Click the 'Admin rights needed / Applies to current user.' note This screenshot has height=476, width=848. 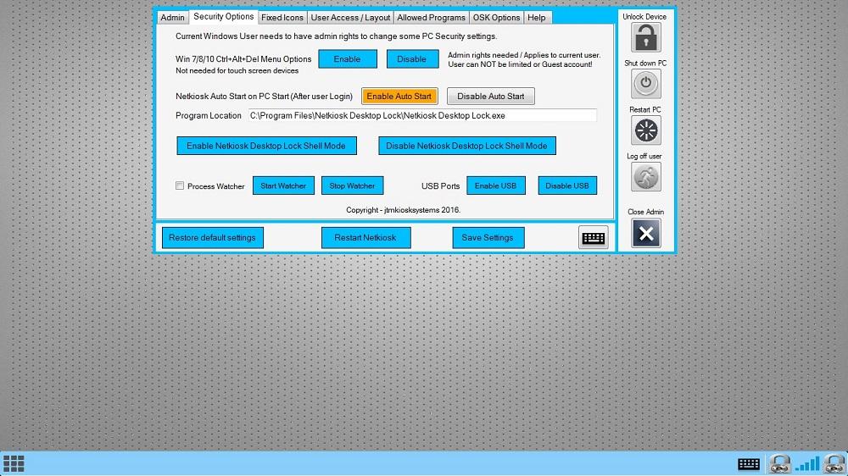(x=524, y=55)
